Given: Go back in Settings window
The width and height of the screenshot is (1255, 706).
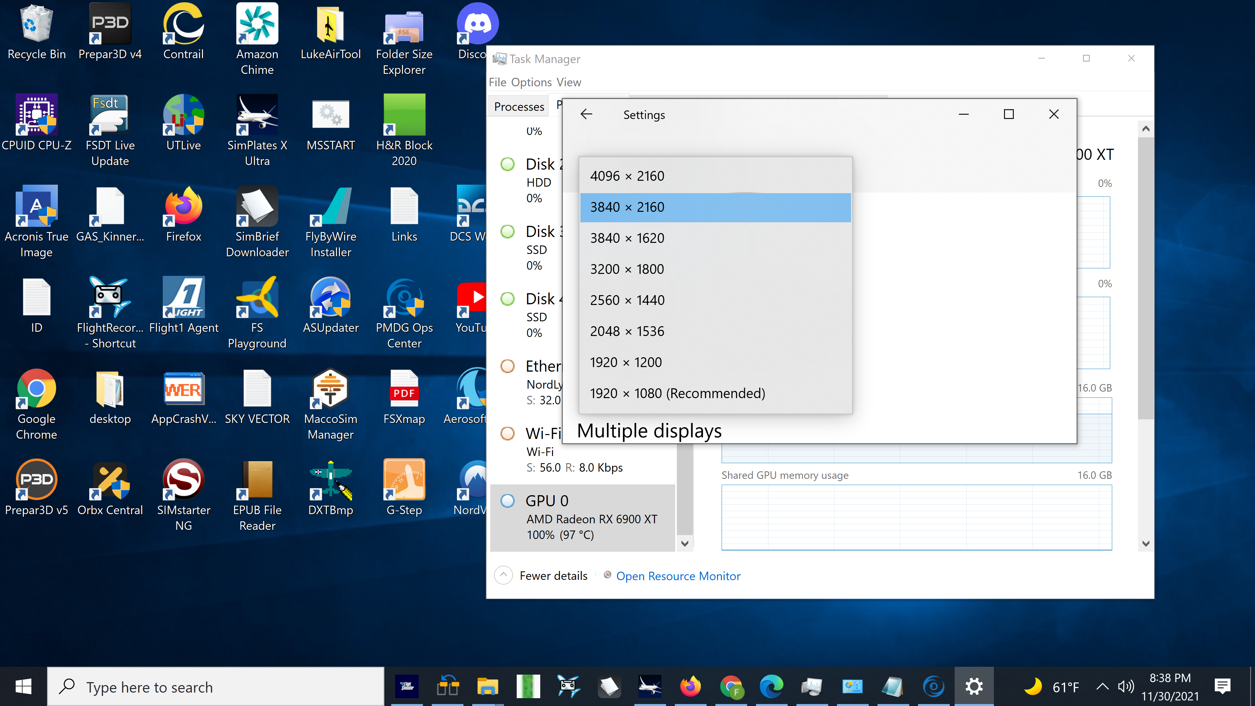Looking at the screenshot, I should coord(586,114).
